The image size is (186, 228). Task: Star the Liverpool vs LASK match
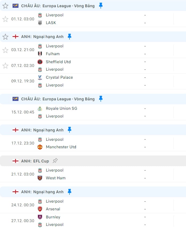pyautogui.click(x=5, y=19)
